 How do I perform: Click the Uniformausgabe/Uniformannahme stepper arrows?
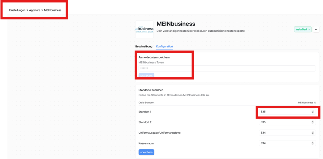(x=312, y=133)
